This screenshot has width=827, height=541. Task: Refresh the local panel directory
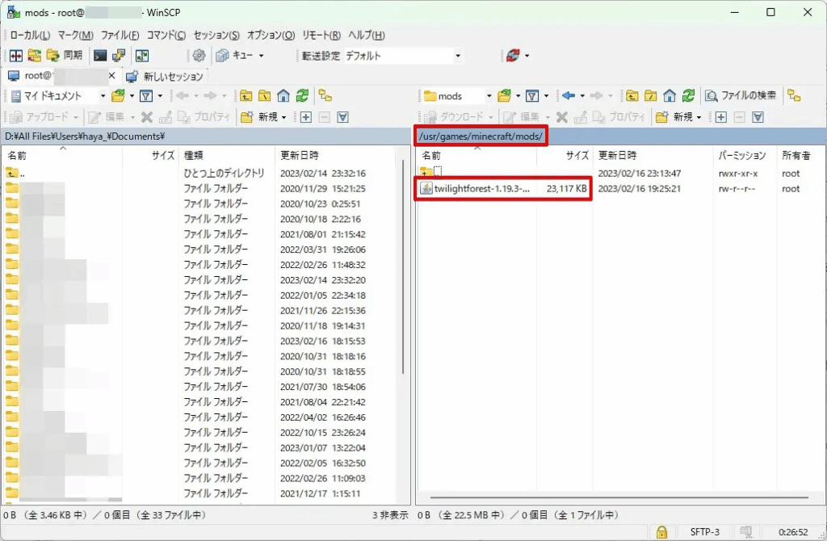301,95
